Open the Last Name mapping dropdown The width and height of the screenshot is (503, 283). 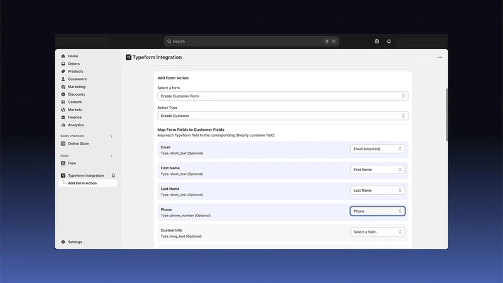(x=378, y=191)
